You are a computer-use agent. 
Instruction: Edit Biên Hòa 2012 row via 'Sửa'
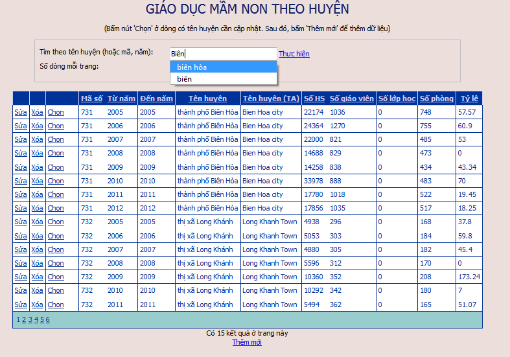coord(21,208)
